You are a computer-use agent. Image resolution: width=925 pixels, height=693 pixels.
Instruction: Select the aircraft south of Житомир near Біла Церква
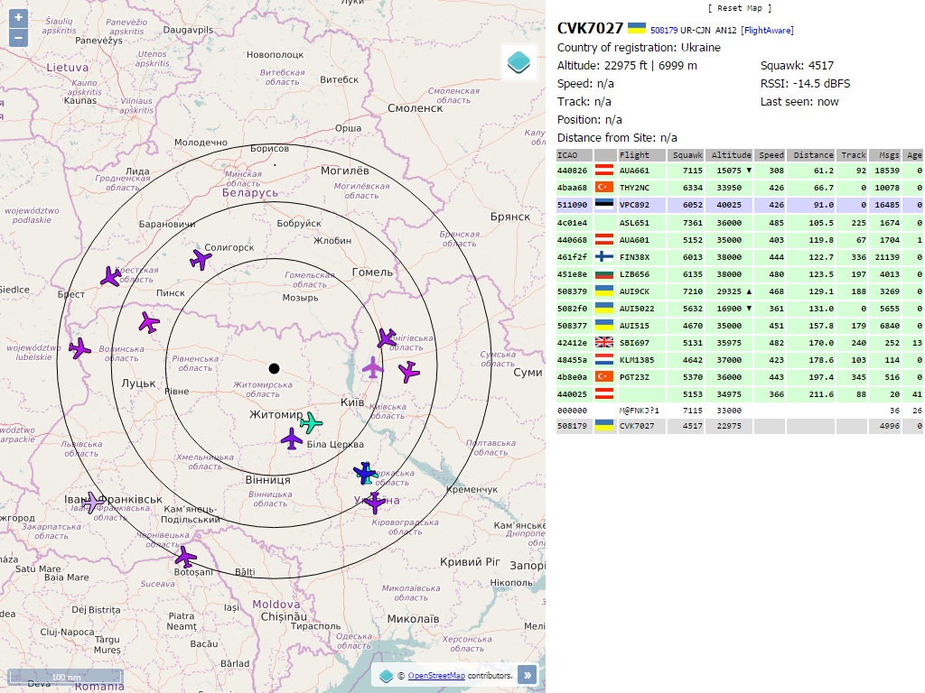tap(292, 439)
